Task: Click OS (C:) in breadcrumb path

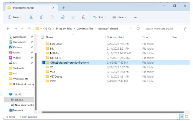Action: 47,29
